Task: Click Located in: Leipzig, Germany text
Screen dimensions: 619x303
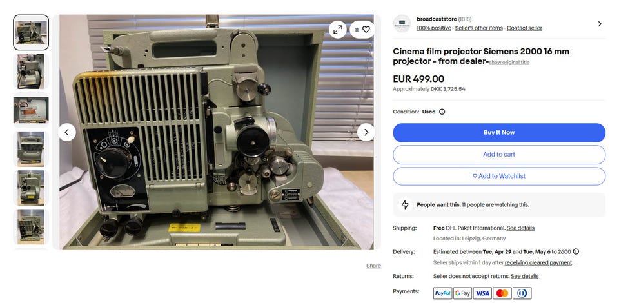Action: click(x=469, y=239)
